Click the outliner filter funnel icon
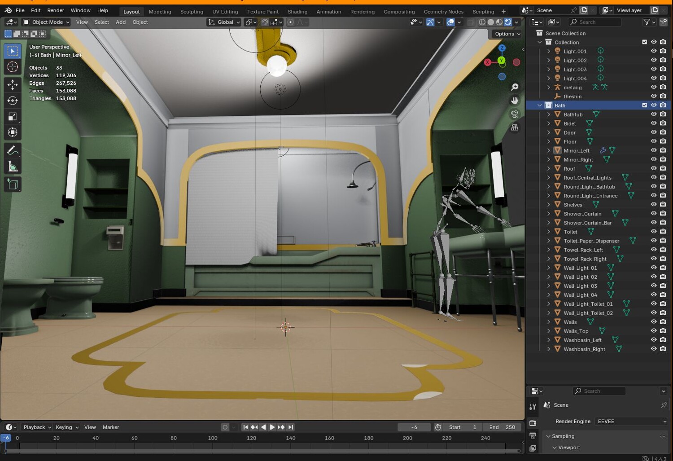The width and height of the screenshot is (673, 461). pos(647,22)
